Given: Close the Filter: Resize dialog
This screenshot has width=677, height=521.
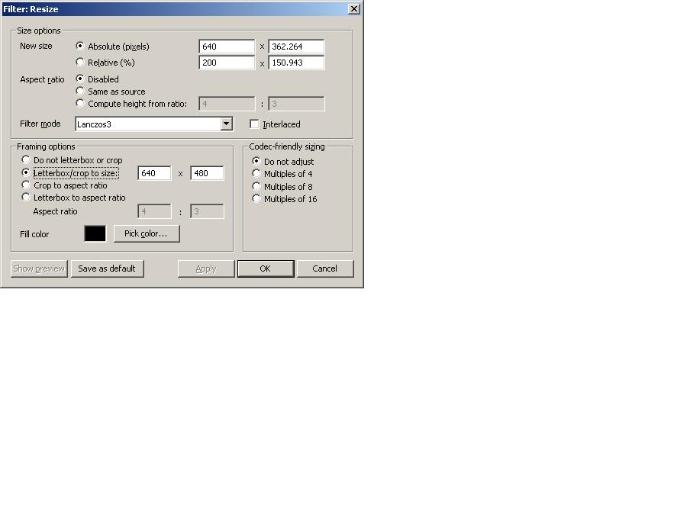Looking at the screenshot, I should pyautogui.click(x=354, y=8).
